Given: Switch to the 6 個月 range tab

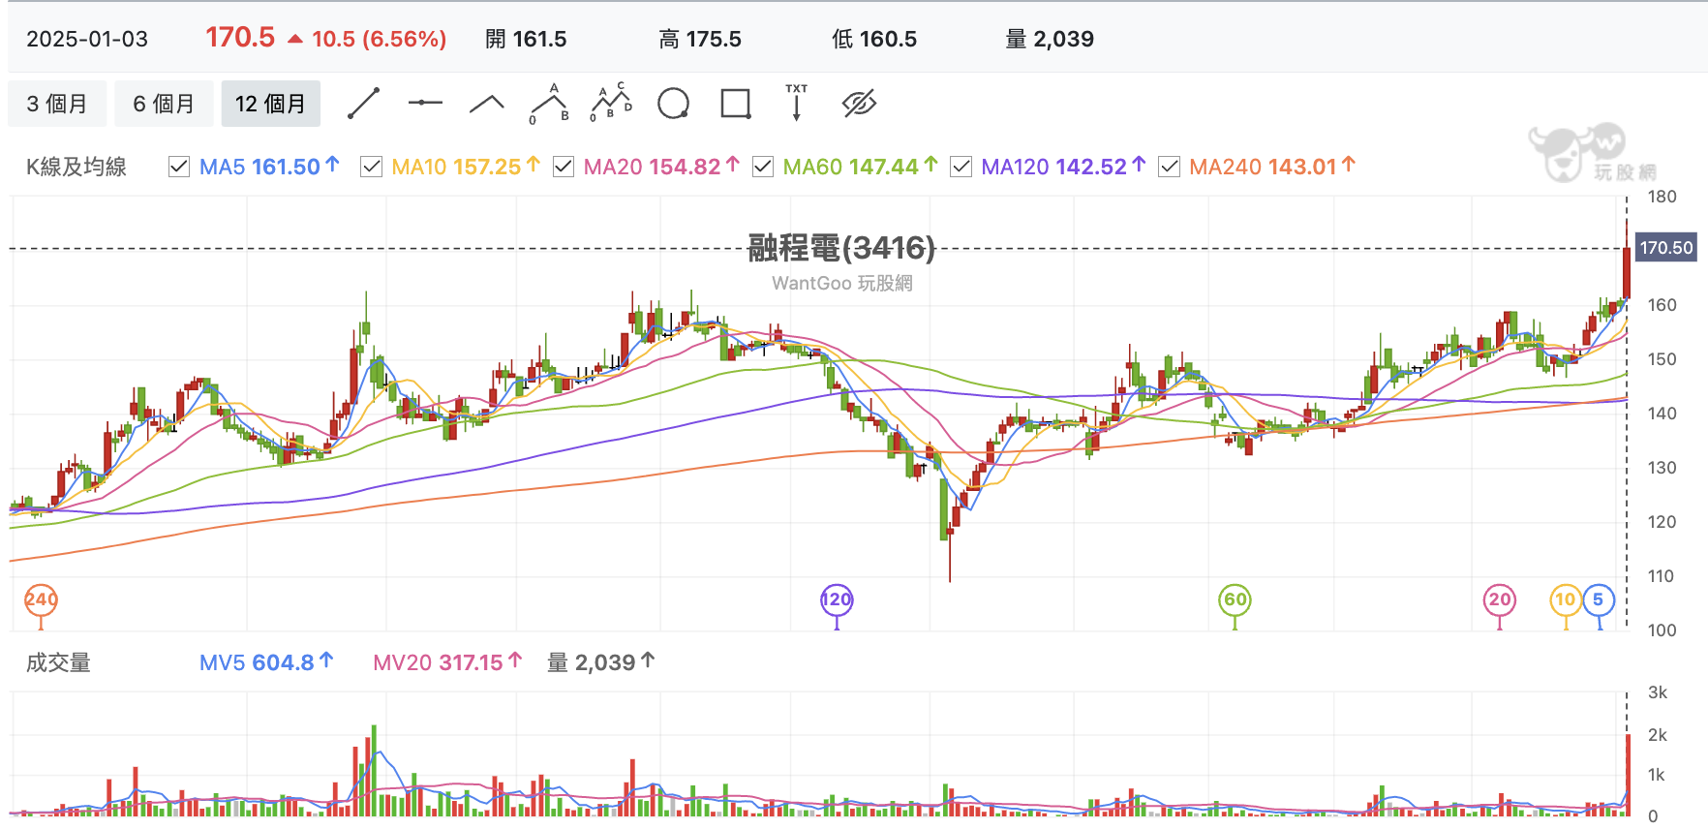Looking at the screenshot, I should click(164, 104).
